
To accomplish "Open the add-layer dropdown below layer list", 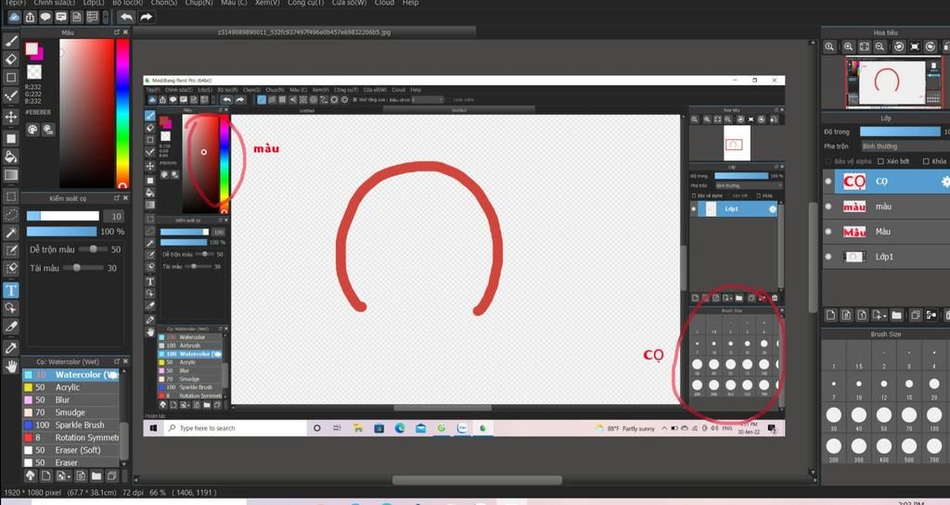I will click(879, 315).
